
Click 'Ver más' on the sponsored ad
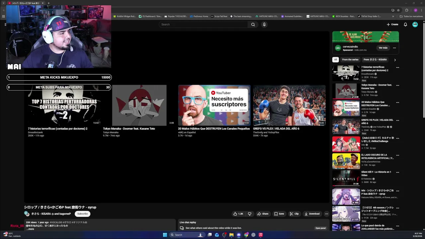click(383, 48)
